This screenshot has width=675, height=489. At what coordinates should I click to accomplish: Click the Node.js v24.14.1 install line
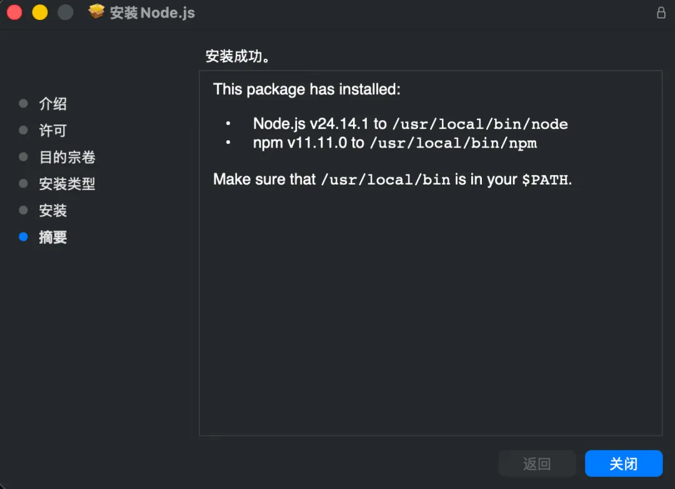410,124
